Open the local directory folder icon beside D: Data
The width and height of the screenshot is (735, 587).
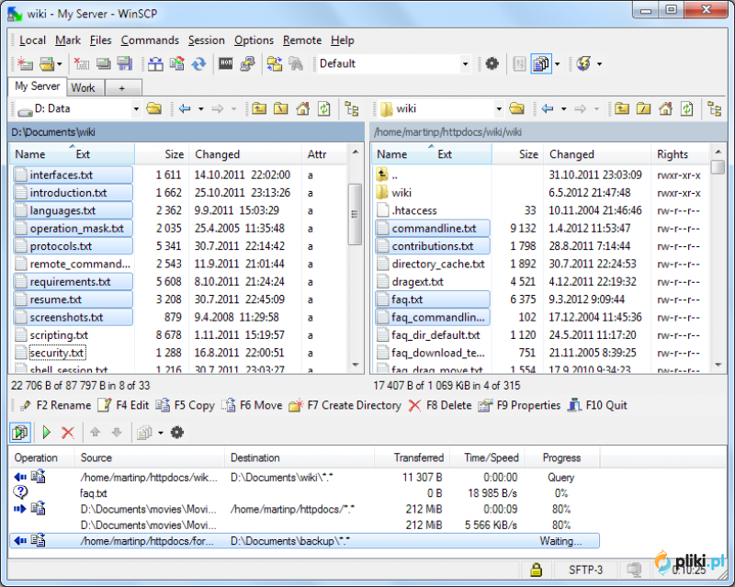pyautogui.click(x=153, y=108)
